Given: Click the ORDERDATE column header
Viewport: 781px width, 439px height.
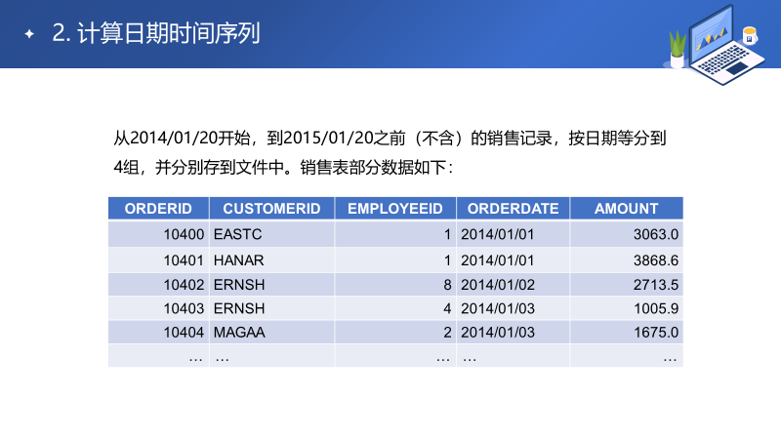Looking at the screenshot, I should click(513, 209).
